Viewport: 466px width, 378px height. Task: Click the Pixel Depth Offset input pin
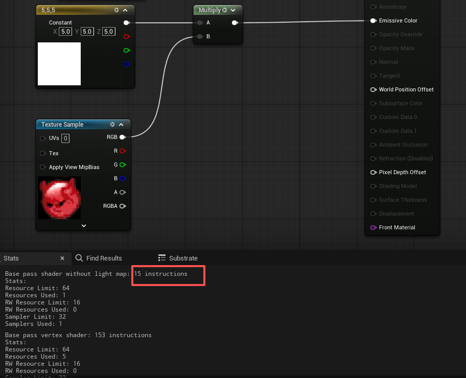[x=374, y=172]
